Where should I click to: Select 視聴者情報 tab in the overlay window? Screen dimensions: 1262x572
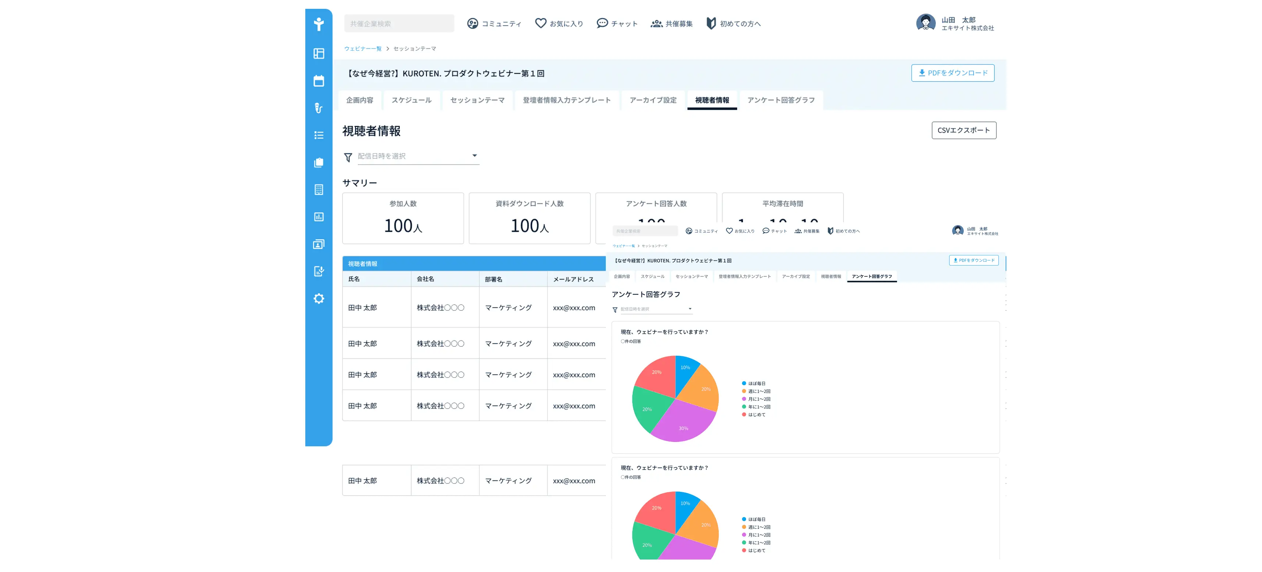(831, 277)
